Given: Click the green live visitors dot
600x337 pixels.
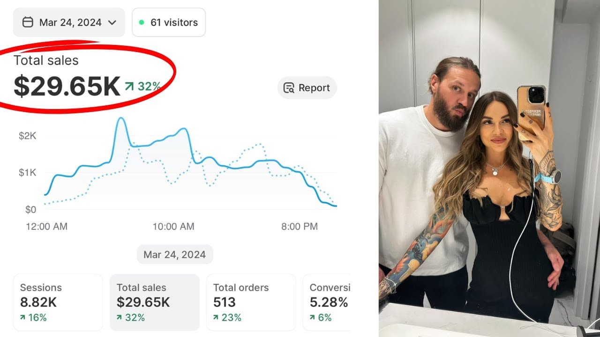Looking at the screenshot, I should (142, 22).
